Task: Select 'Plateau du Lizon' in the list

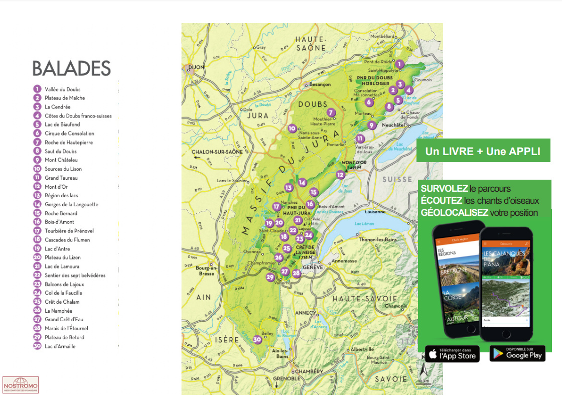Action: [x=63, y=257]
